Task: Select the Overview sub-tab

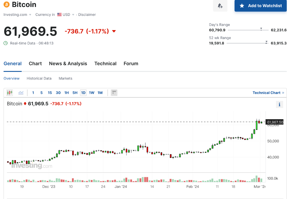Action: point(11,78)
